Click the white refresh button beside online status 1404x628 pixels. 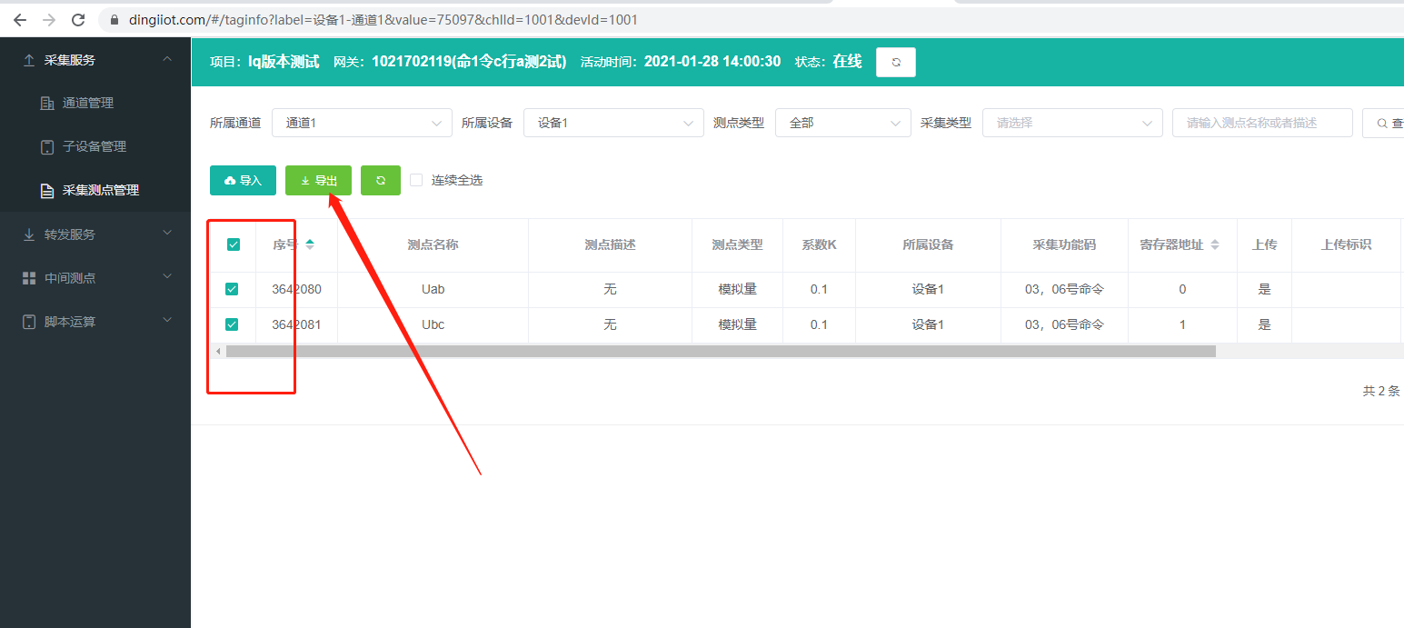point(895,62)
